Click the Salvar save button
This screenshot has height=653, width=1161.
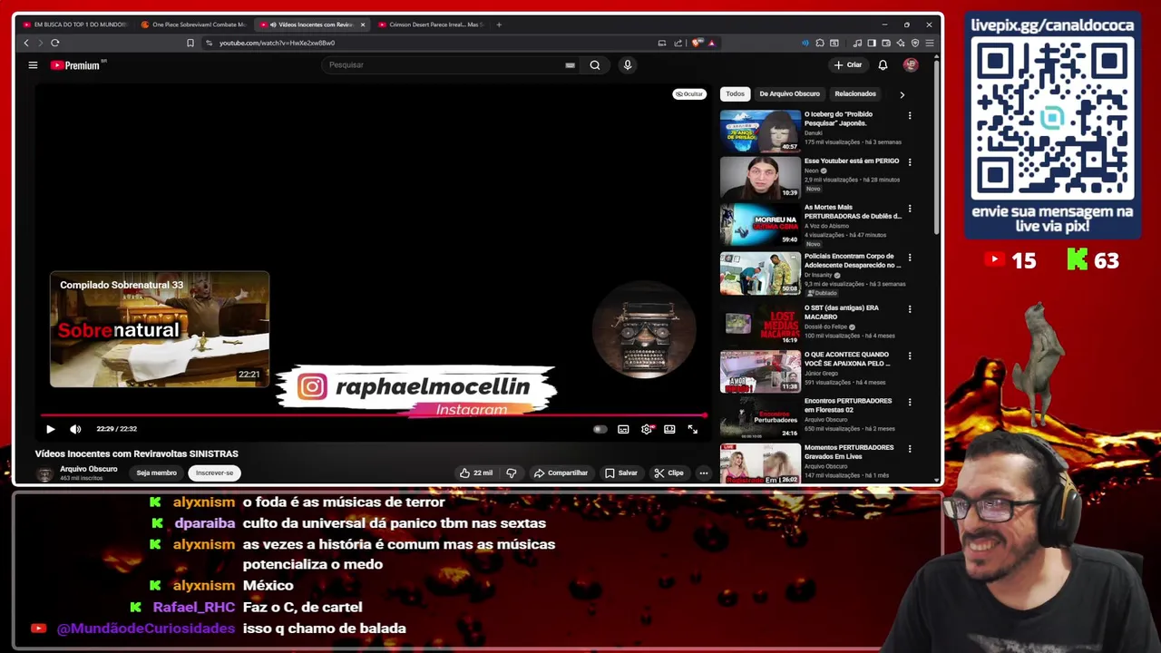click(x=620, y=473)
